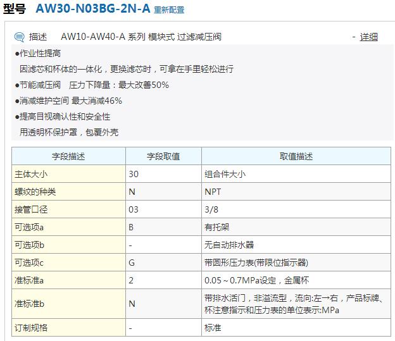Click the 接管口径 row label
This screenshot has height=341, width=395.
[68, 209]
